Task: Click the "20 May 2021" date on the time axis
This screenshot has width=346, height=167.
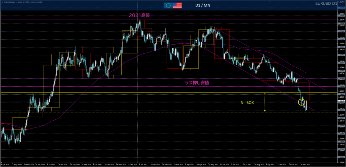Action: click(x=213, y=165)
